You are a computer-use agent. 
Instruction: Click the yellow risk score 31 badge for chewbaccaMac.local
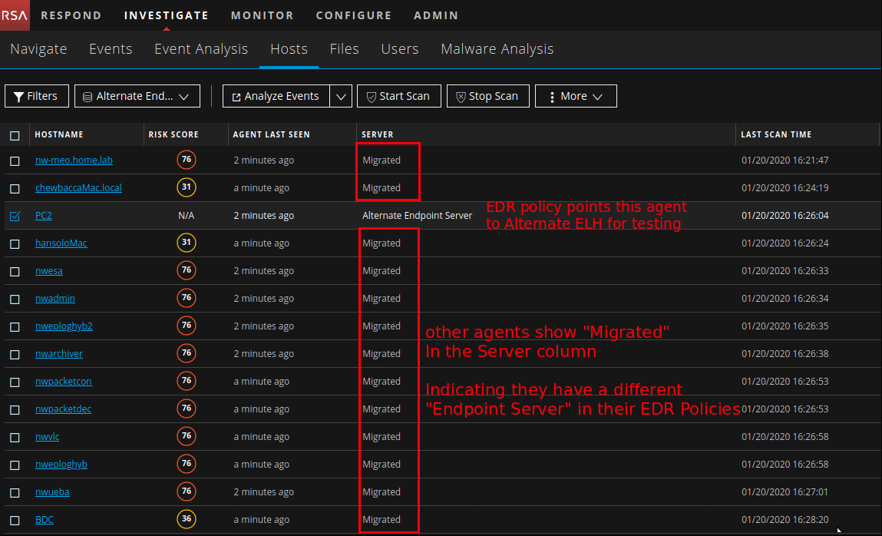[186, 188]
